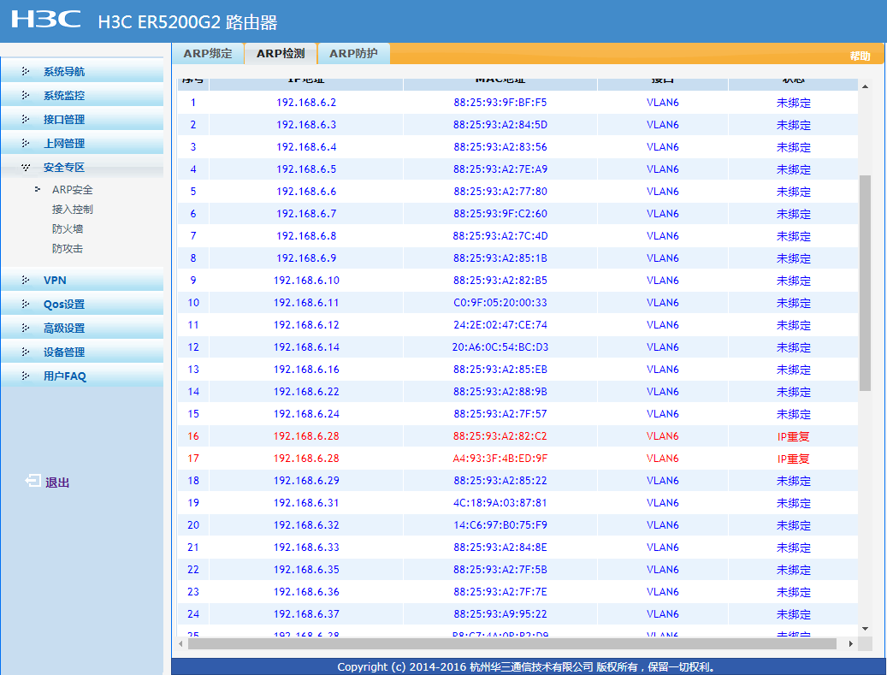Image resolution: width=887 pixels, height=675 pixels.
Task: Expand 上网管理 arrow icon
Action: (x=26, y=143)
